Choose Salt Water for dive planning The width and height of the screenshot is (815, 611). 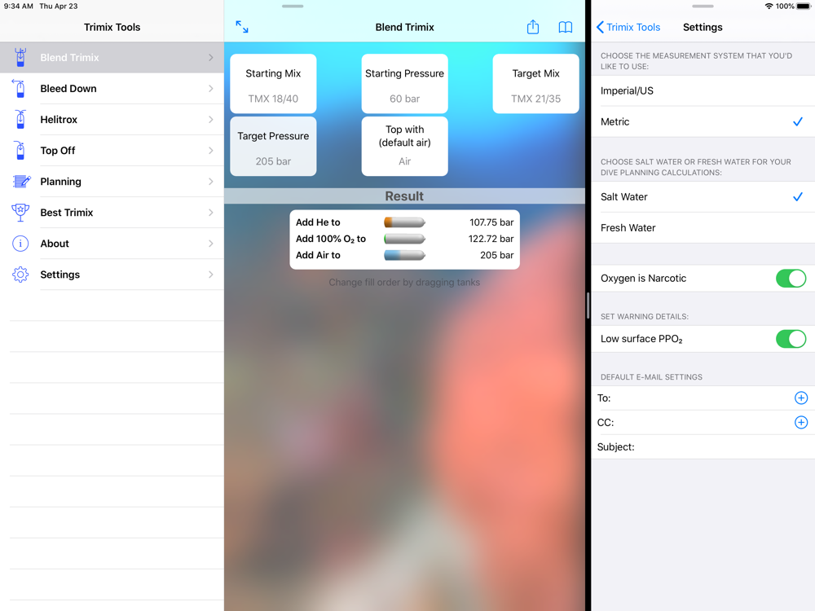703,197
